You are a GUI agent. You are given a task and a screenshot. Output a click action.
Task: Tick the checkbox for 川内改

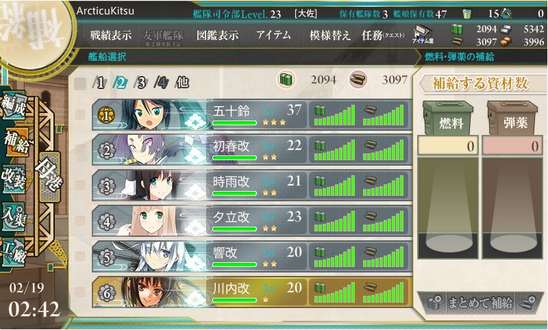tap(80, 292)
